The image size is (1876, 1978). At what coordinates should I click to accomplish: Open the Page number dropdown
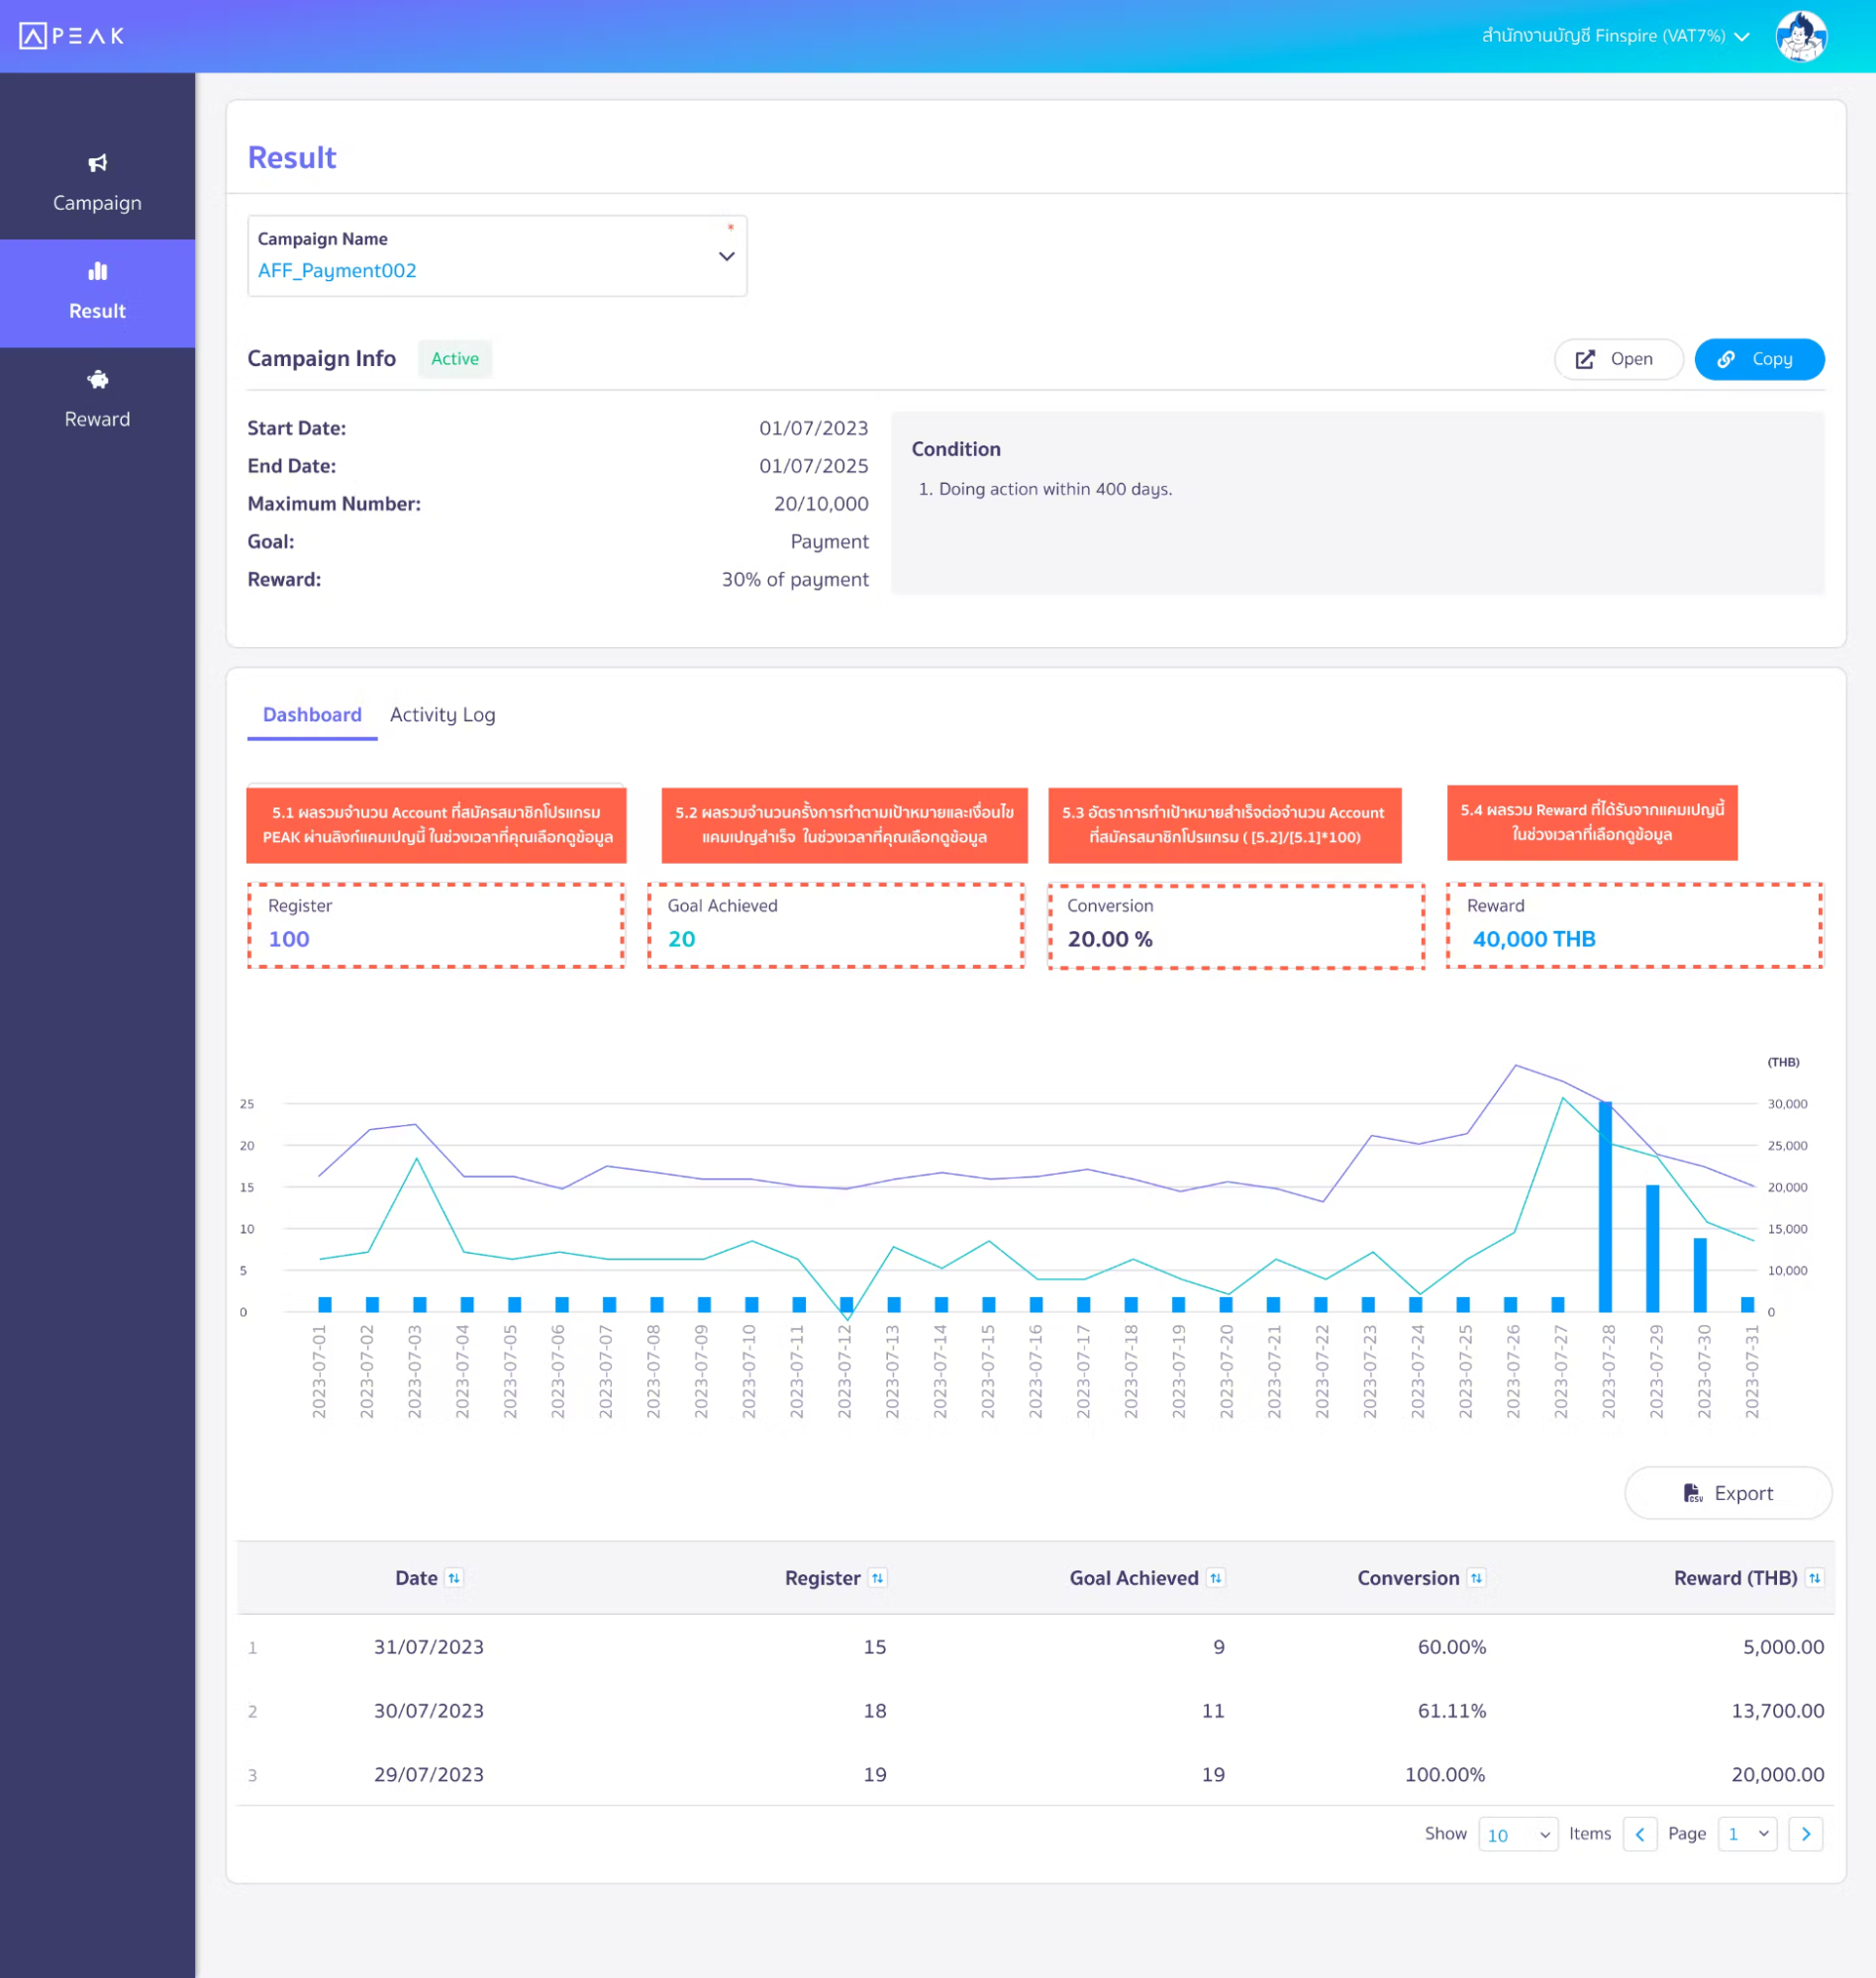click(x=1747, y=1835)
